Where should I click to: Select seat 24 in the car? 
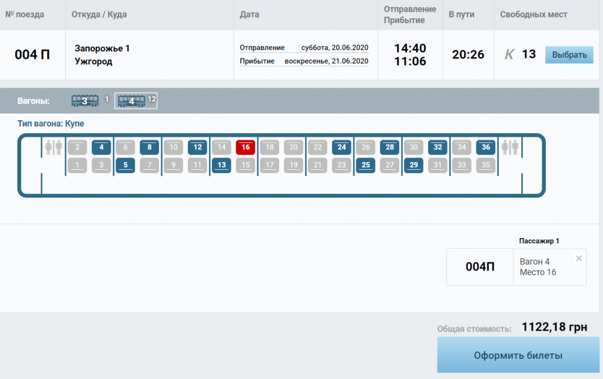pos(342,147)
